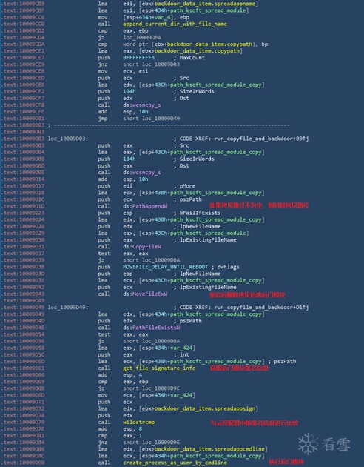Select the MOVEFILE_DELAY_UNTIL_REBOOT constant
This screenshot has height=467, width=364.
(166, 267)
